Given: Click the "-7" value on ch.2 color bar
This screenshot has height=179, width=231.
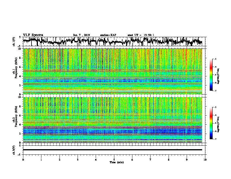Looking at the screenshot, I should [x=215, y=139].
